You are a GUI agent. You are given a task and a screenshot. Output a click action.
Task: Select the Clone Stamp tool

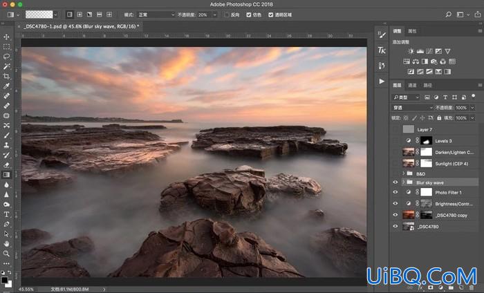pyautogui.click(x=6, y=145)
